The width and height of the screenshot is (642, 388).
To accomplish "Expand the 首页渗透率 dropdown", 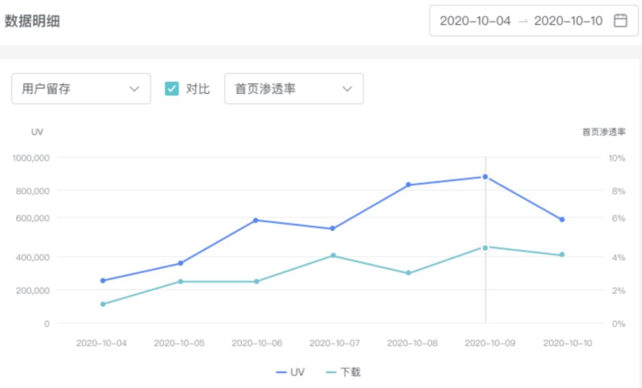I will pos(294,89).
